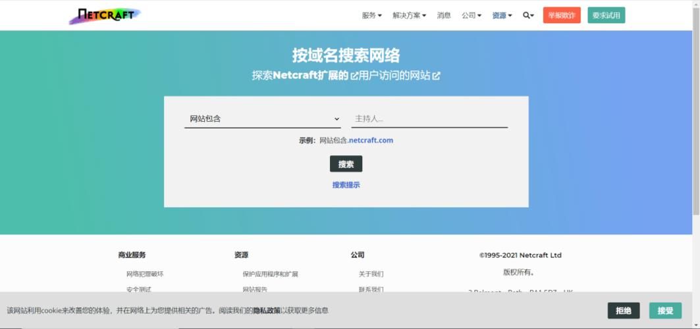
Task: Open 隐私政策 link in cookie banner
Action: pos(267,311)
